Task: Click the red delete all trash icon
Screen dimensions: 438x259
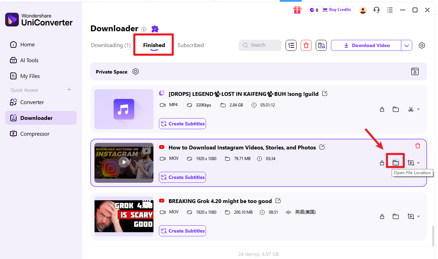Action: [306, 45]
